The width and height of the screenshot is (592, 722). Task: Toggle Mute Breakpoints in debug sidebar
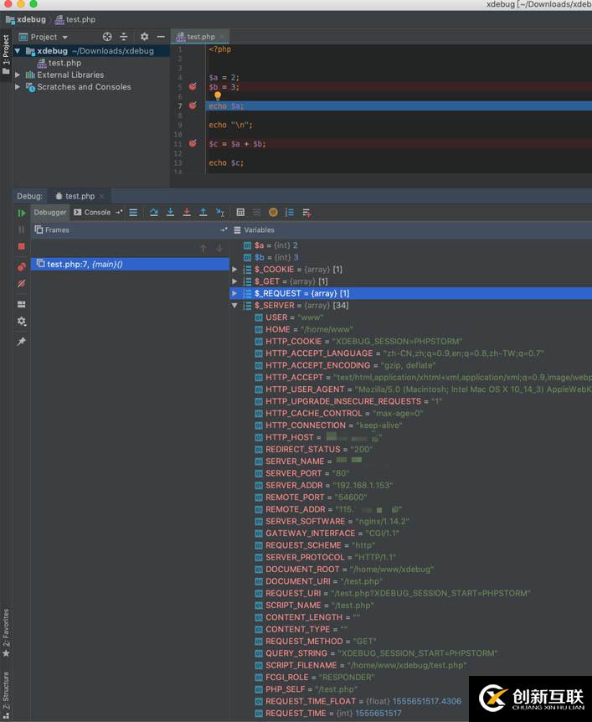click(x=22, y=285)
